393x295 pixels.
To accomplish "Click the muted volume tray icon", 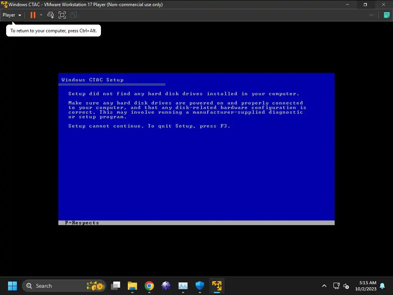I will click(346, 286).
